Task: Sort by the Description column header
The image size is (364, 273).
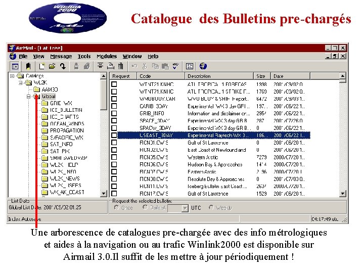Action: coord(219,76)
